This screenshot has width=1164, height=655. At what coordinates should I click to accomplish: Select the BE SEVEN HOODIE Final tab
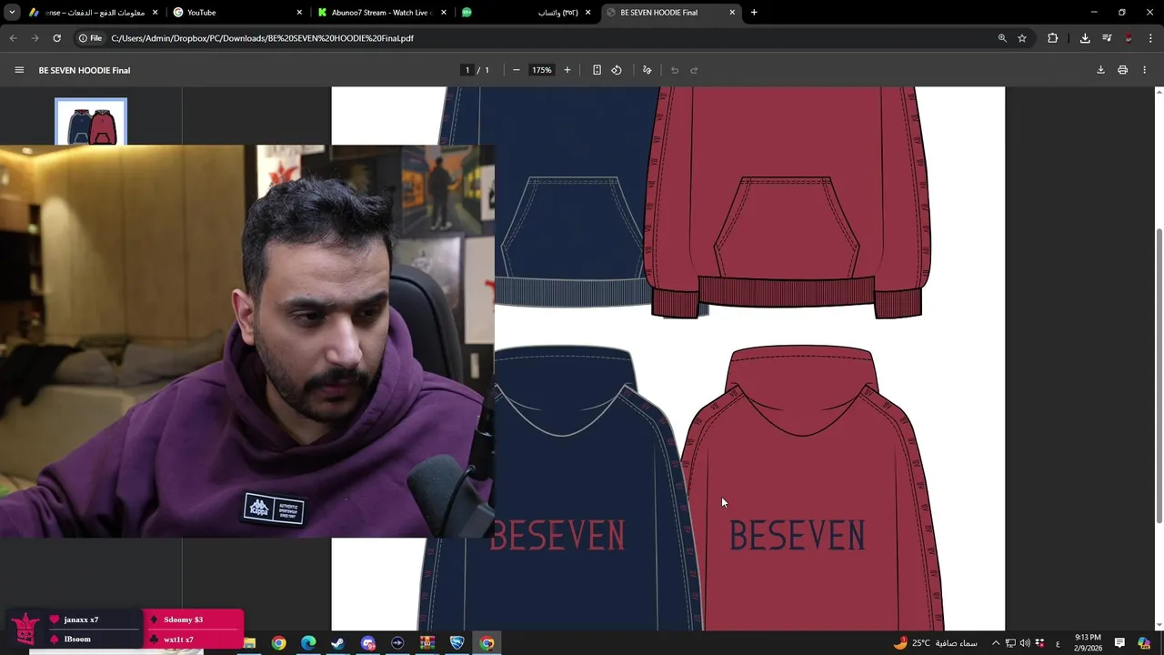click(669, 13)
